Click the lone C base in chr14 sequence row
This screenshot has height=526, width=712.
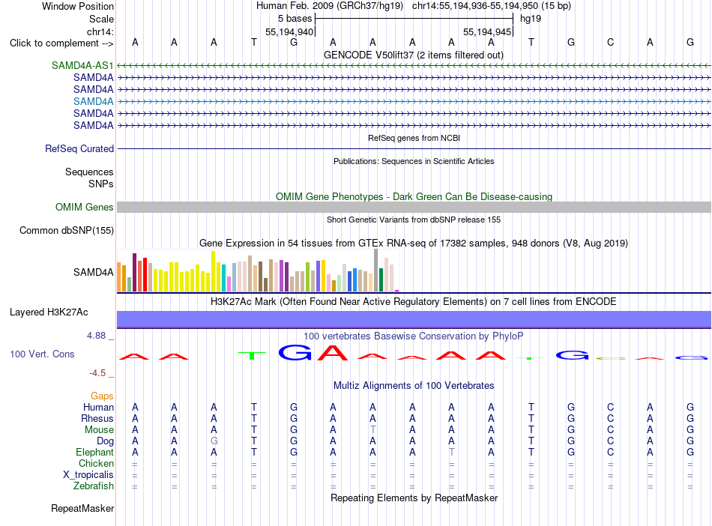point(610,42)
